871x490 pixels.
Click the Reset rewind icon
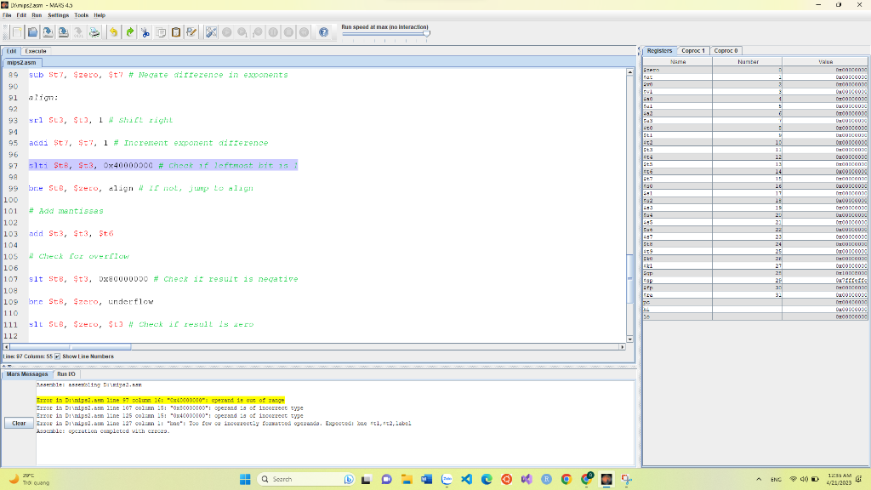[x=305, y=32]
